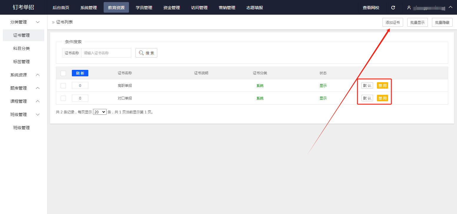Screen dimensions: 457x214
Task: Click 禁用 button for 对口单招
Action: (x=383, y=98)
